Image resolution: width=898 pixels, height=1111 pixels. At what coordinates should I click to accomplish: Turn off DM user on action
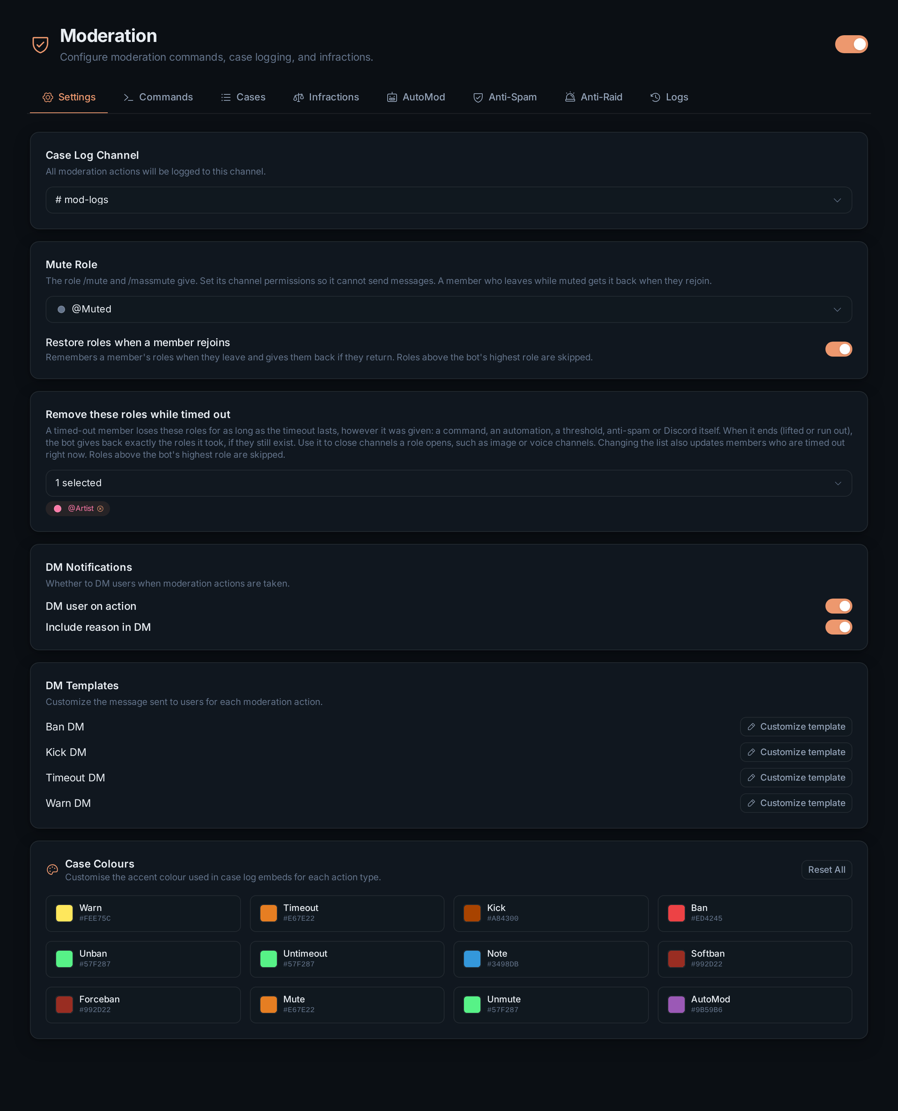[839, 606]
